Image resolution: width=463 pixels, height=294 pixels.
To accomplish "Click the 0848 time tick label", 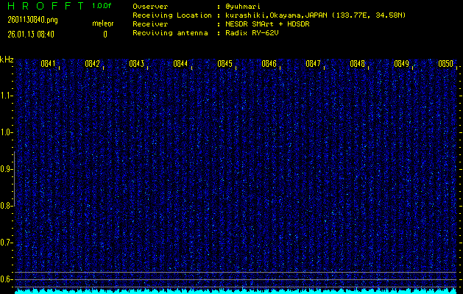I will (357, 64).
